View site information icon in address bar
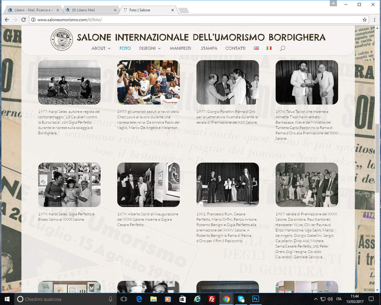Image resolution: width=381 pixels, height=305 pixels. (33, 20)
